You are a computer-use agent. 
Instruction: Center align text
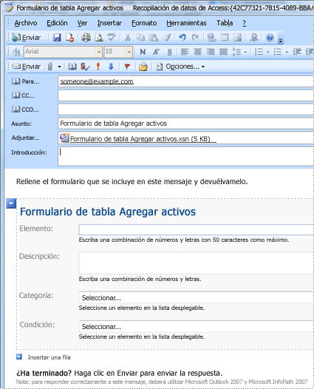click(x=197, y=52)
